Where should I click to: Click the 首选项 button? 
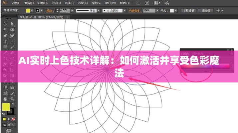click(x=206, y=11)
